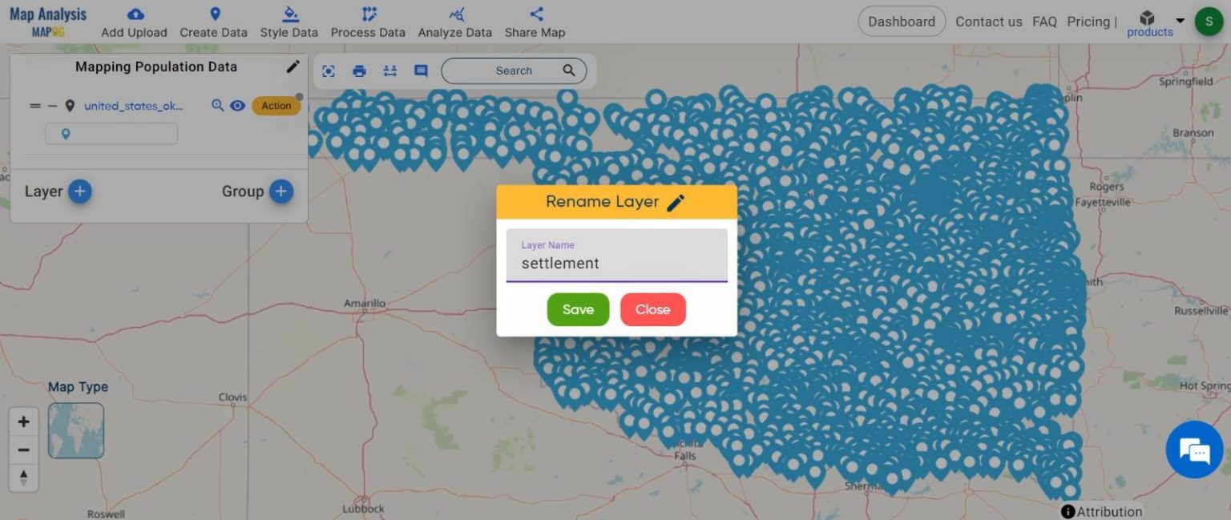This screenshot has height=520, width=1231.
Task: Open the Share Map menu
Action: pos(535,22)
